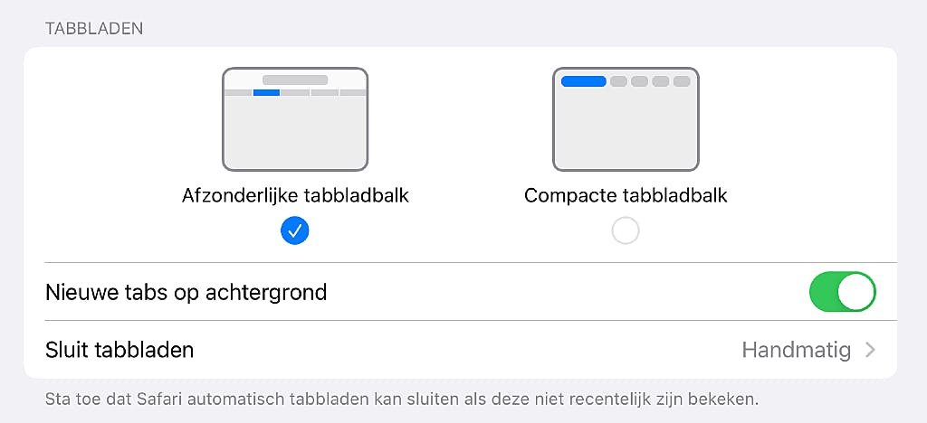Click the "Nieuwe tabs op achtergrond" label text
The width and height of the screenshot is (927, 423).
coord(186,292)
